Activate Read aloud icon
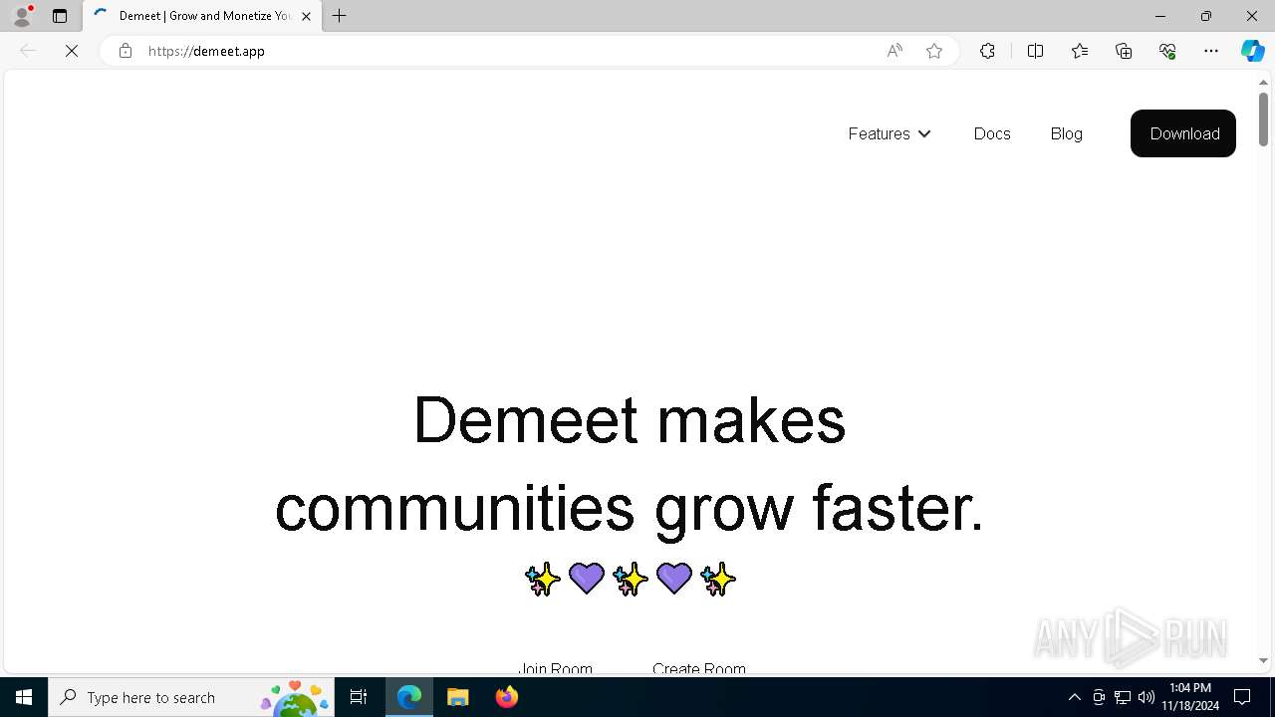The height and width of the screenshot is (717, 1275). click(x=894, y=51)
